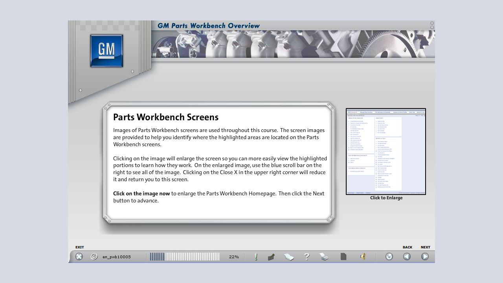
Task: Click the green exclamation mark icon
Action: (256, 257)
